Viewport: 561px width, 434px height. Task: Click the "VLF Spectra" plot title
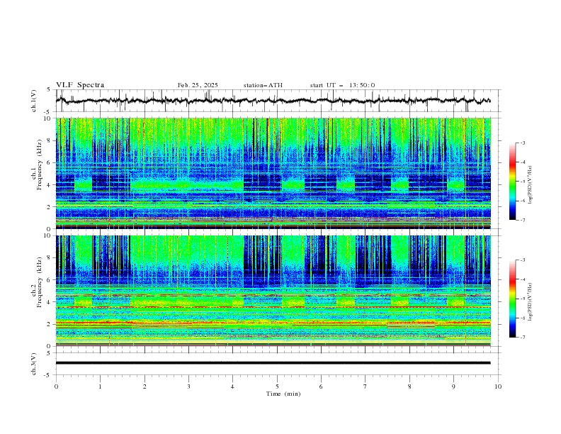(80, 85)
